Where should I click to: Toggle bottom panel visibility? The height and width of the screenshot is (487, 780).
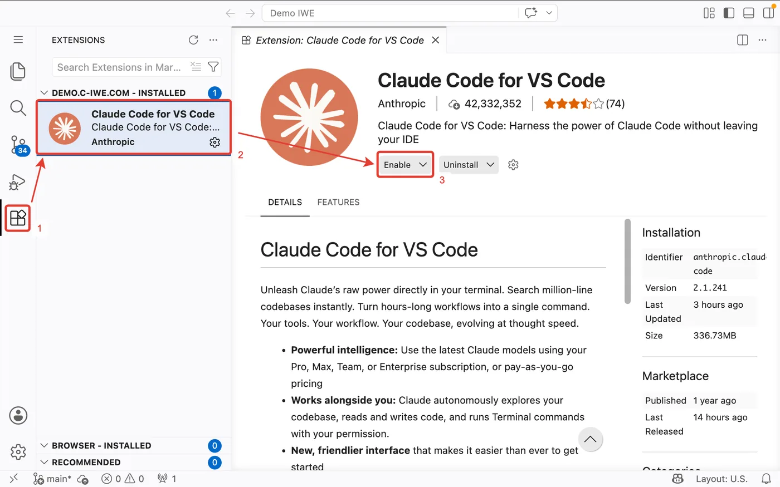(749, 13)
